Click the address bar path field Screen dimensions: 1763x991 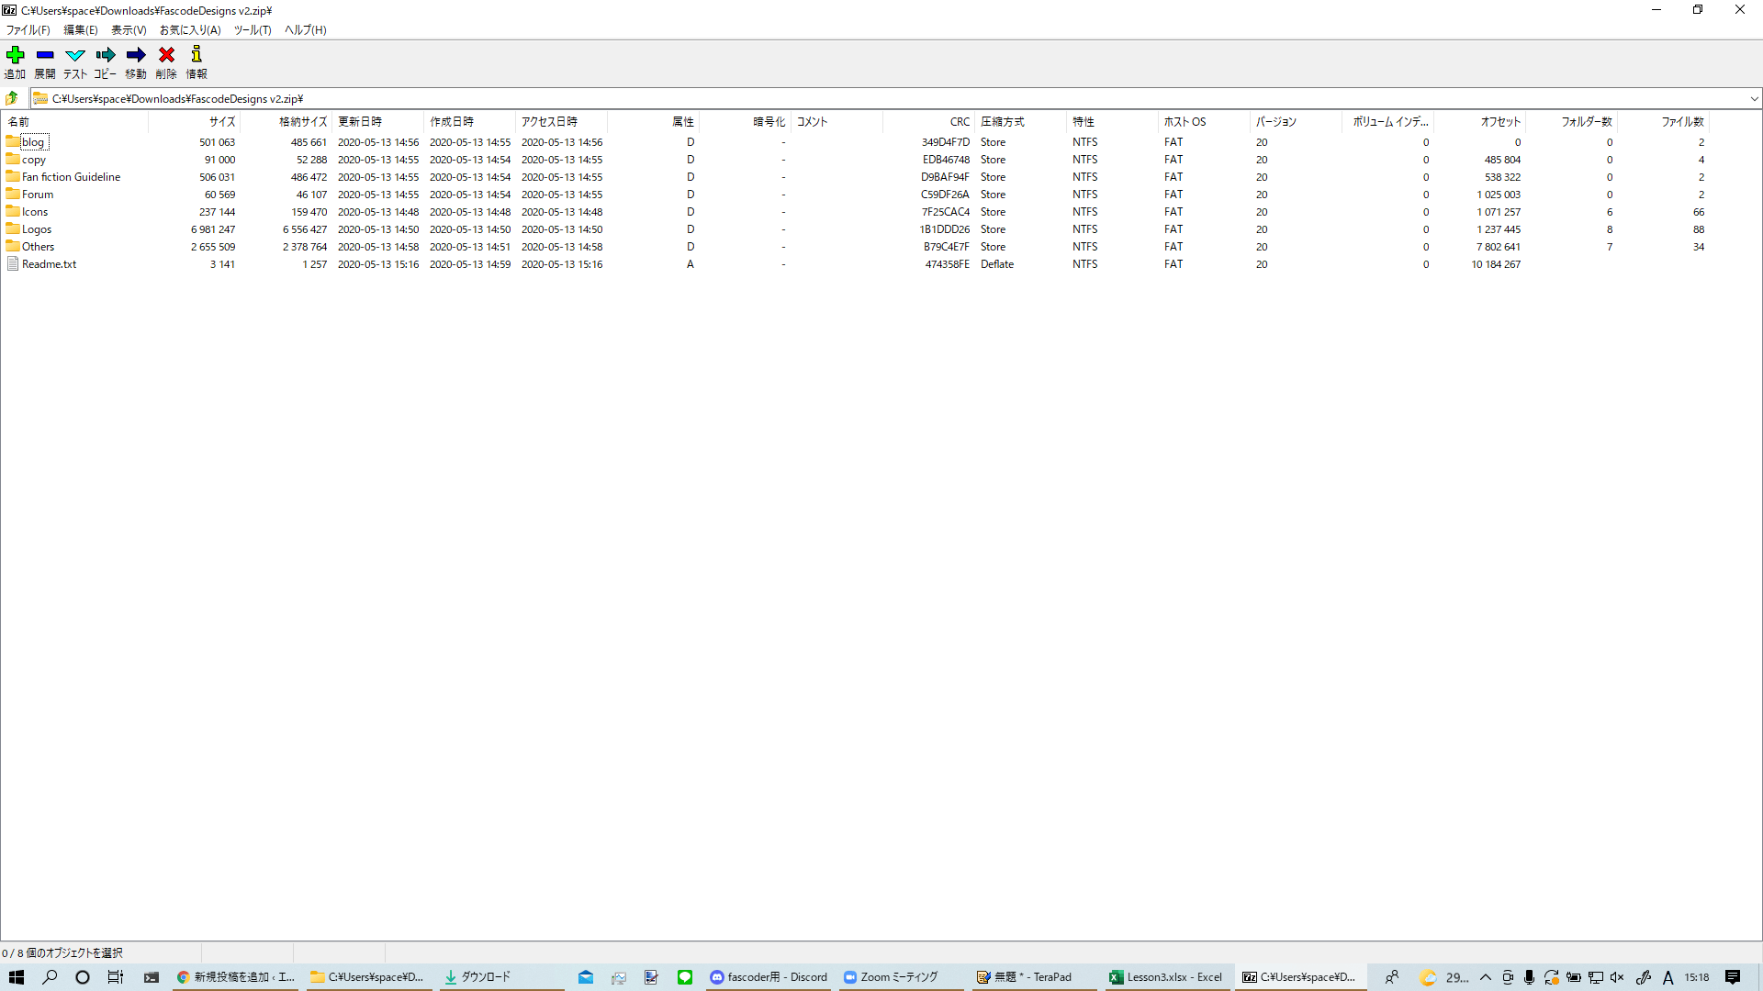coord(826,98)
